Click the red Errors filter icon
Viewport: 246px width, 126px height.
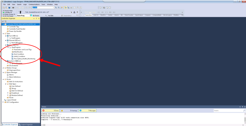(x=44, y=110)
